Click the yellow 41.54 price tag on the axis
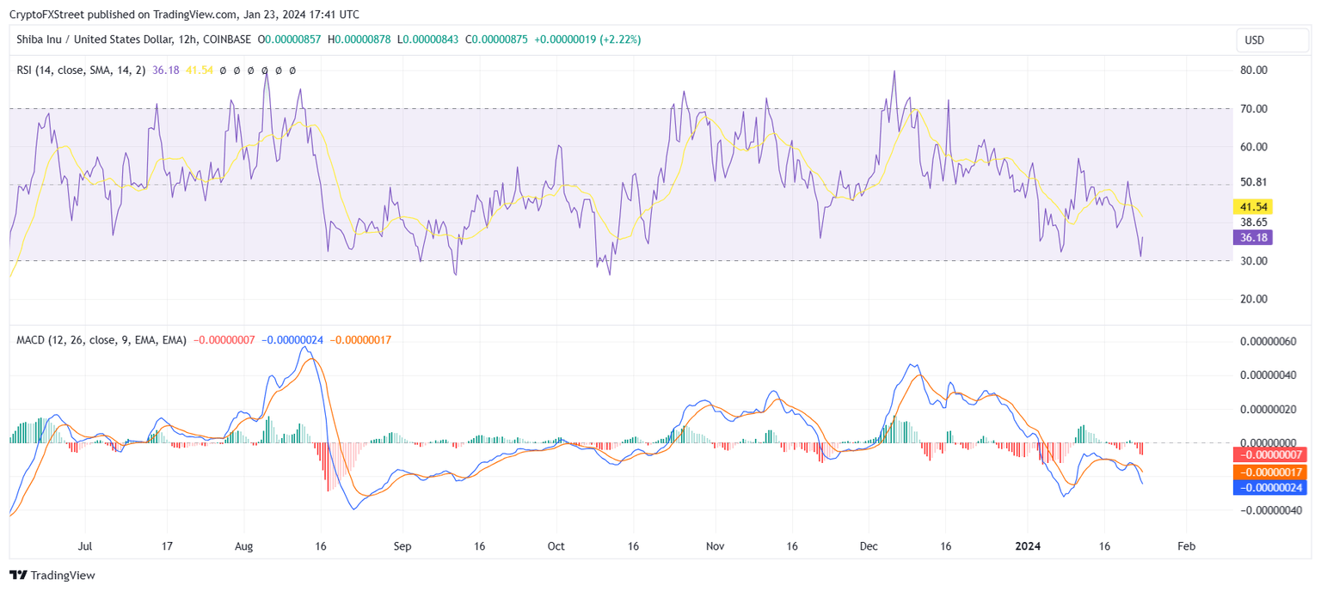The image size is (1321, 591). coord(1255,207)
